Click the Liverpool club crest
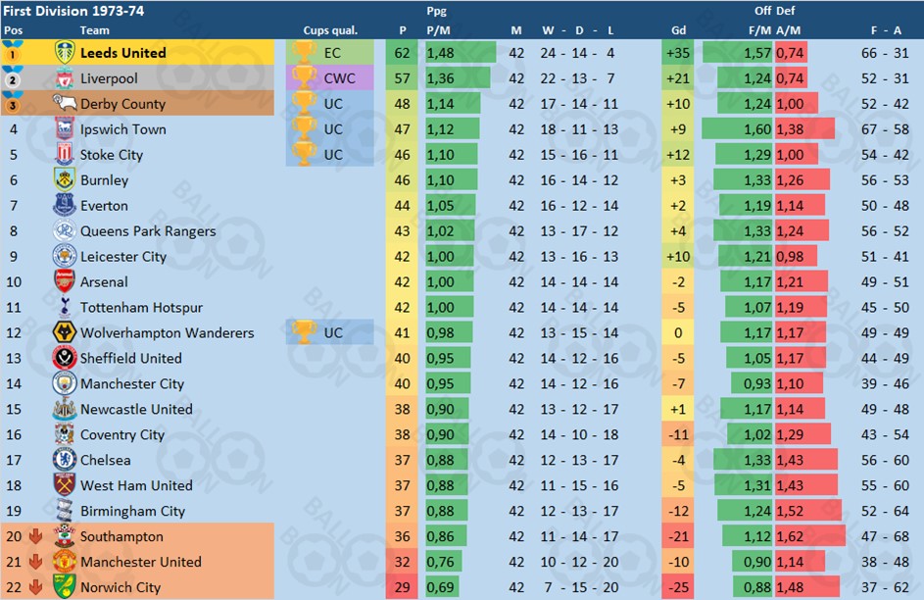 (x=65, y=77)
